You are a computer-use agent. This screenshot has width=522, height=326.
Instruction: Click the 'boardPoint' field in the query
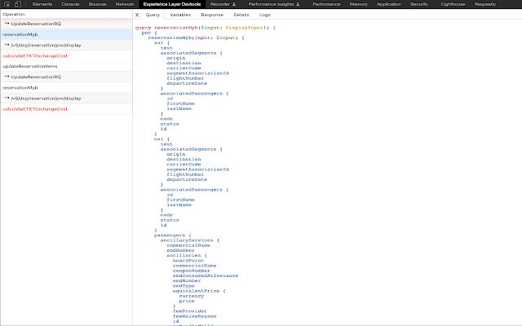188,261
